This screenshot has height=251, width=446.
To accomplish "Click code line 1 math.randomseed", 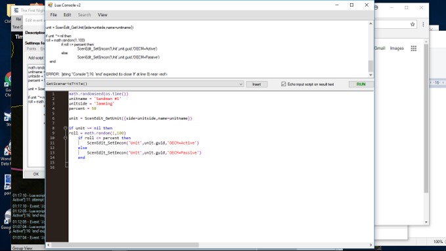I will (x=99, y=93).
